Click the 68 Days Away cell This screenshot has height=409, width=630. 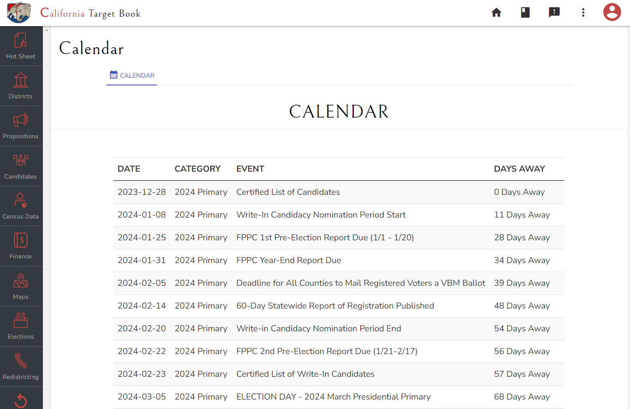pos(522,397)
